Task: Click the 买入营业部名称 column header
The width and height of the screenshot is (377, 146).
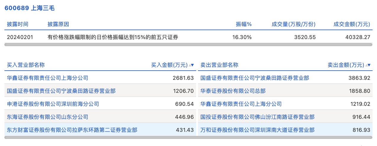Action: coord(26,65)
